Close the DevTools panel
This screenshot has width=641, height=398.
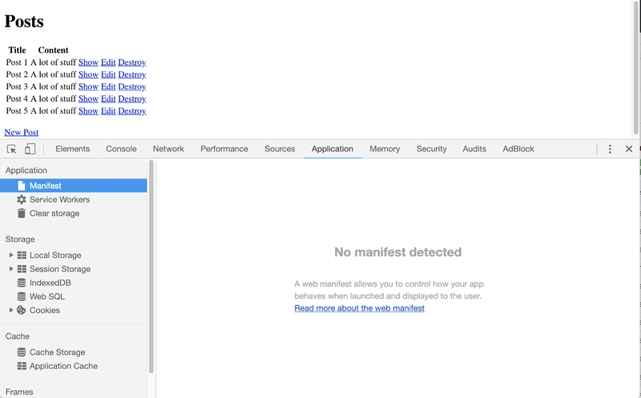click(629, 149)
